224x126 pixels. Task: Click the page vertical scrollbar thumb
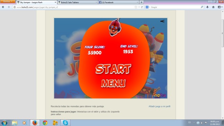[222, 33]
